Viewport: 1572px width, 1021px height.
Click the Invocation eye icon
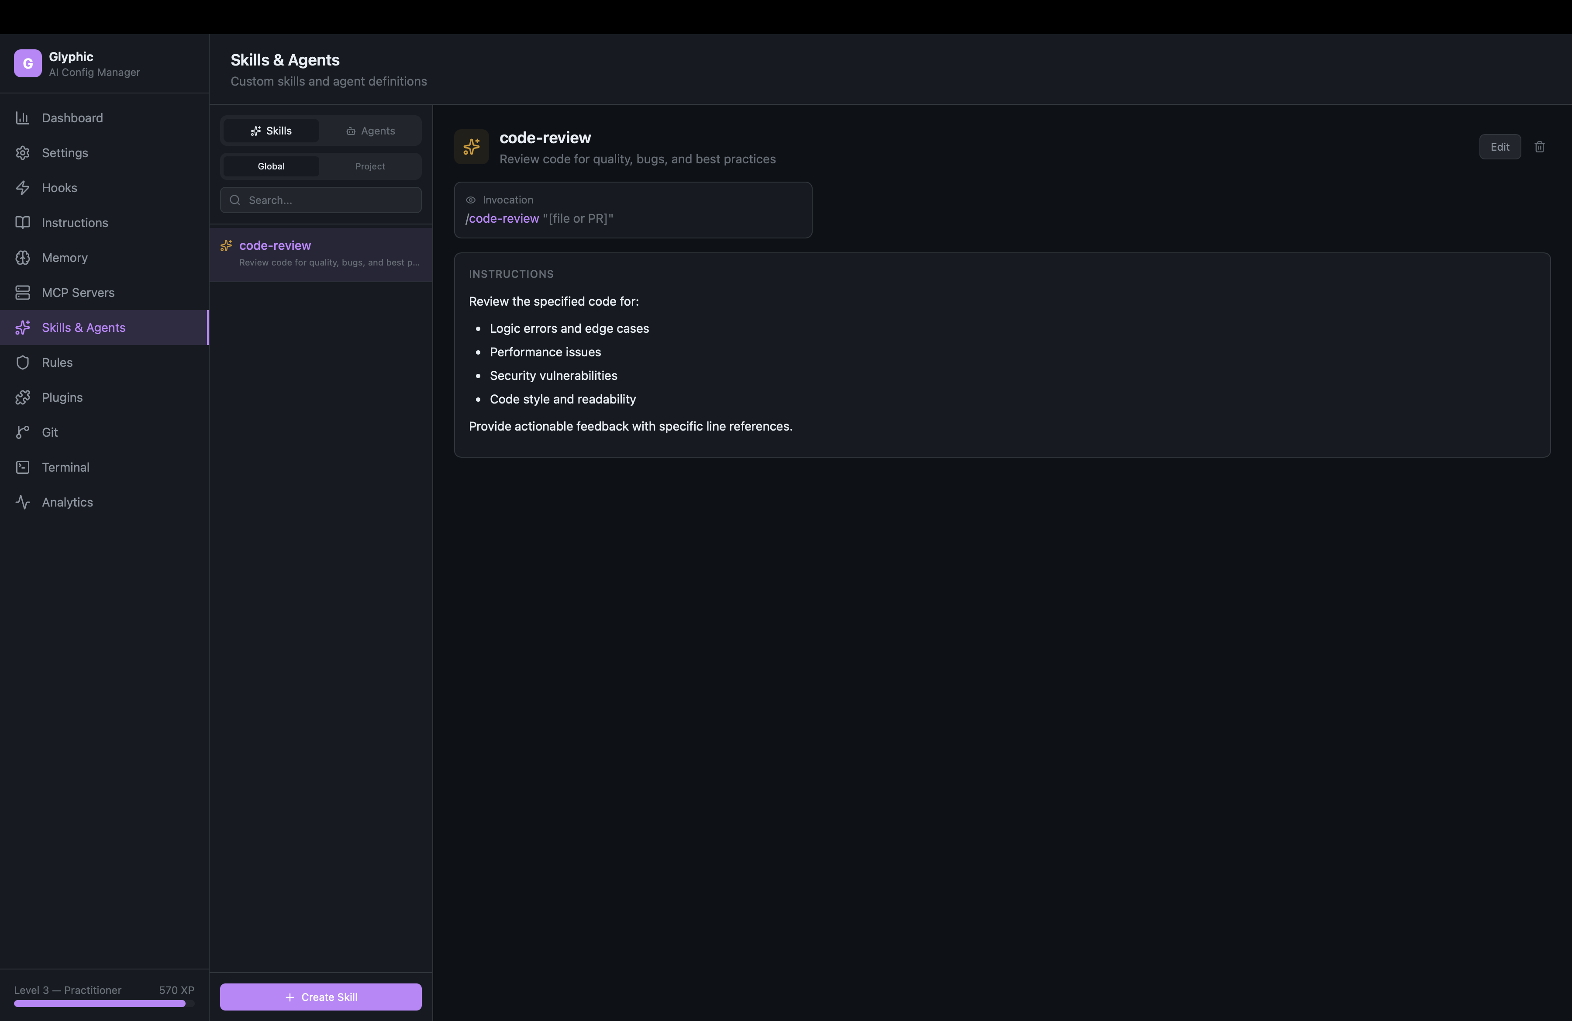click(x=471, y=200)
